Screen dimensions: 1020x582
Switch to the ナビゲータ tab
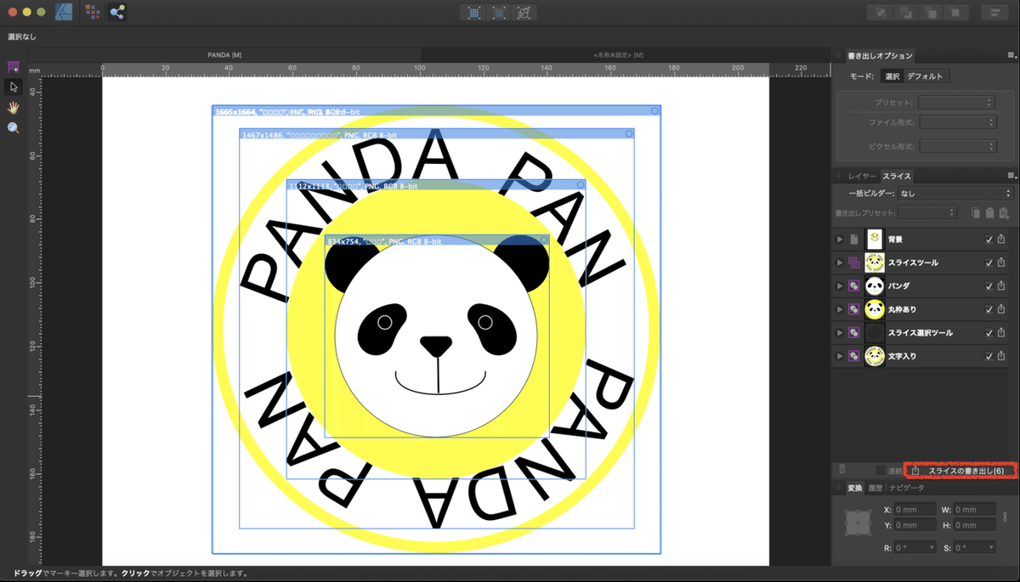[906, 488]
